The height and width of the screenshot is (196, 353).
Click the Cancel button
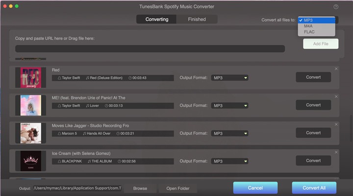pos(255,188)
